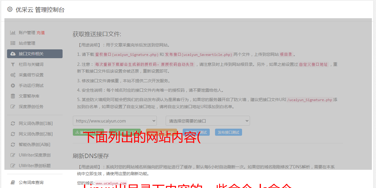The image size is (376, 188).
Task: Click the gears icon for 采集细节设置
Action: coord(13,75)
